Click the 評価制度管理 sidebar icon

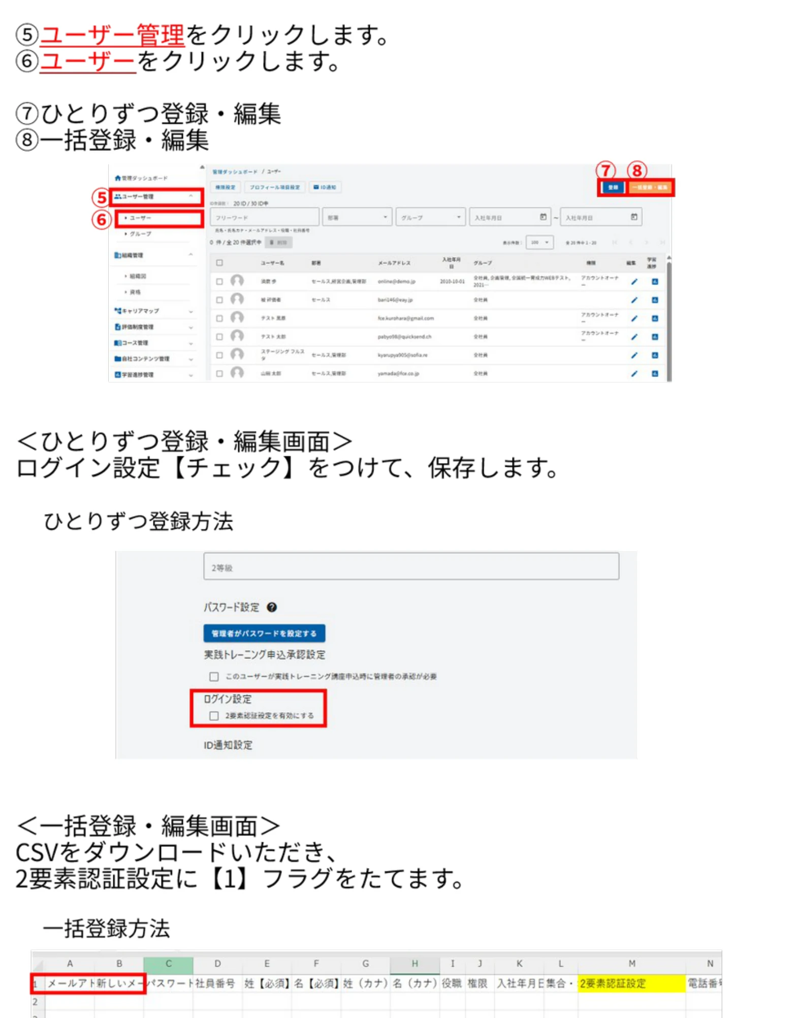point(118,327)
